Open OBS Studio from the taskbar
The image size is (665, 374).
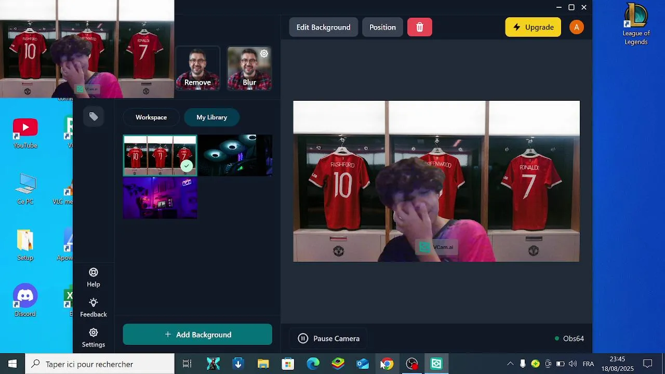(411, 364)
